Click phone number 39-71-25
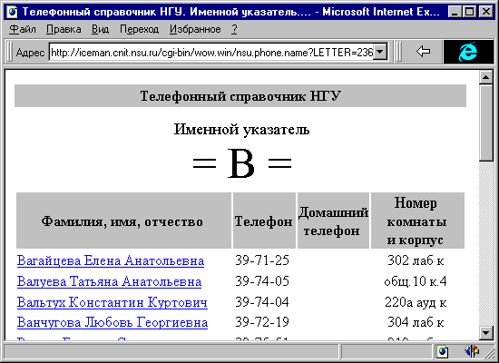499x363 pixels. tap(262, 260)
